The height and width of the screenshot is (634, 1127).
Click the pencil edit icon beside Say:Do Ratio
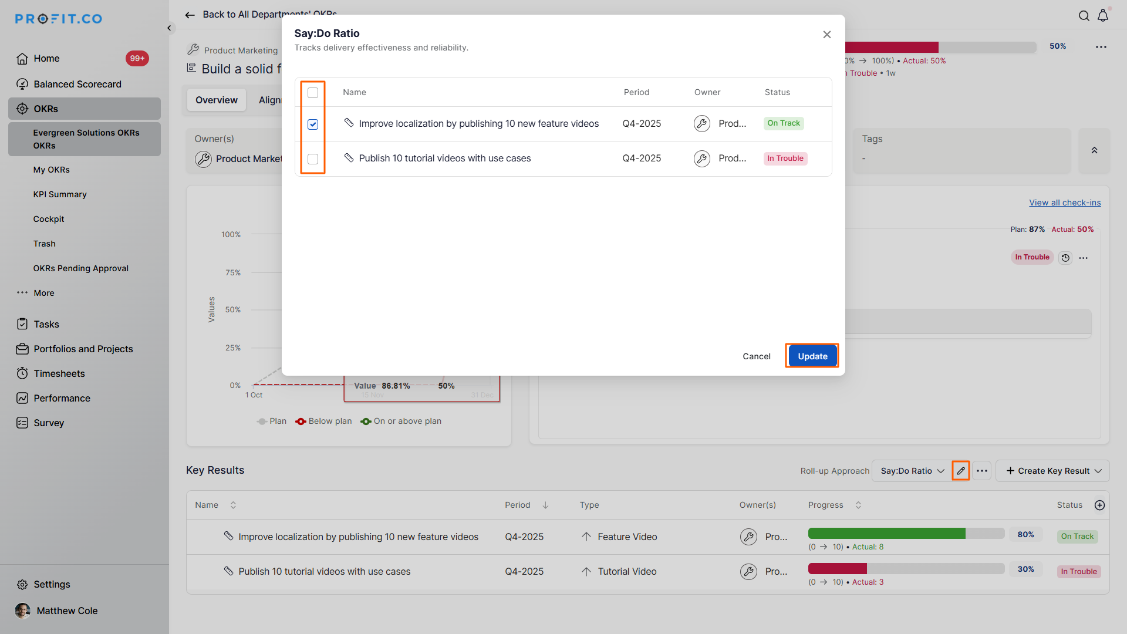pos(960,471)
